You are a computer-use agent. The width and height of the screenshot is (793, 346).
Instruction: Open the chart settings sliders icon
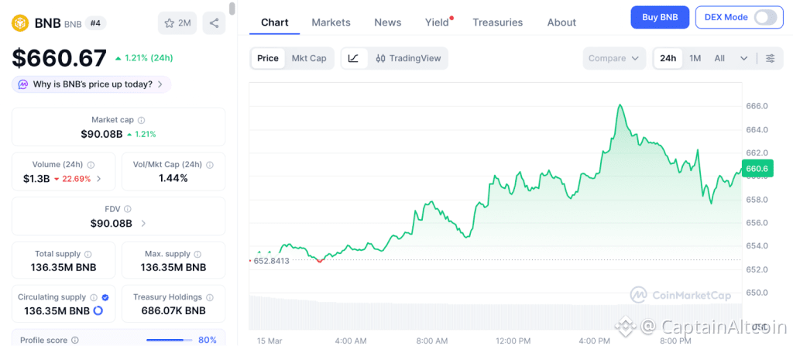point(770,58)
